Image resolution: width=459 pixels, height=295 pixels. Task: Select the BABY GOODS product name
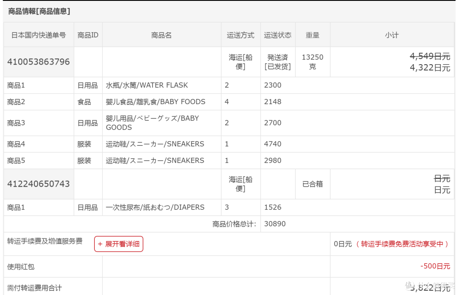[152, 122]
